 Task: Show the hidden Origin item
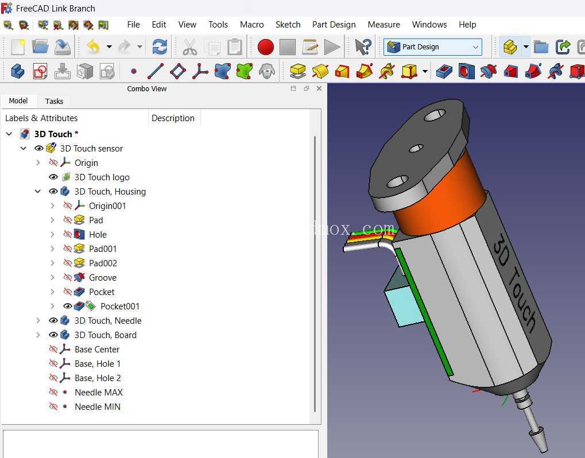pyautogui.click(x=53, y=163)
